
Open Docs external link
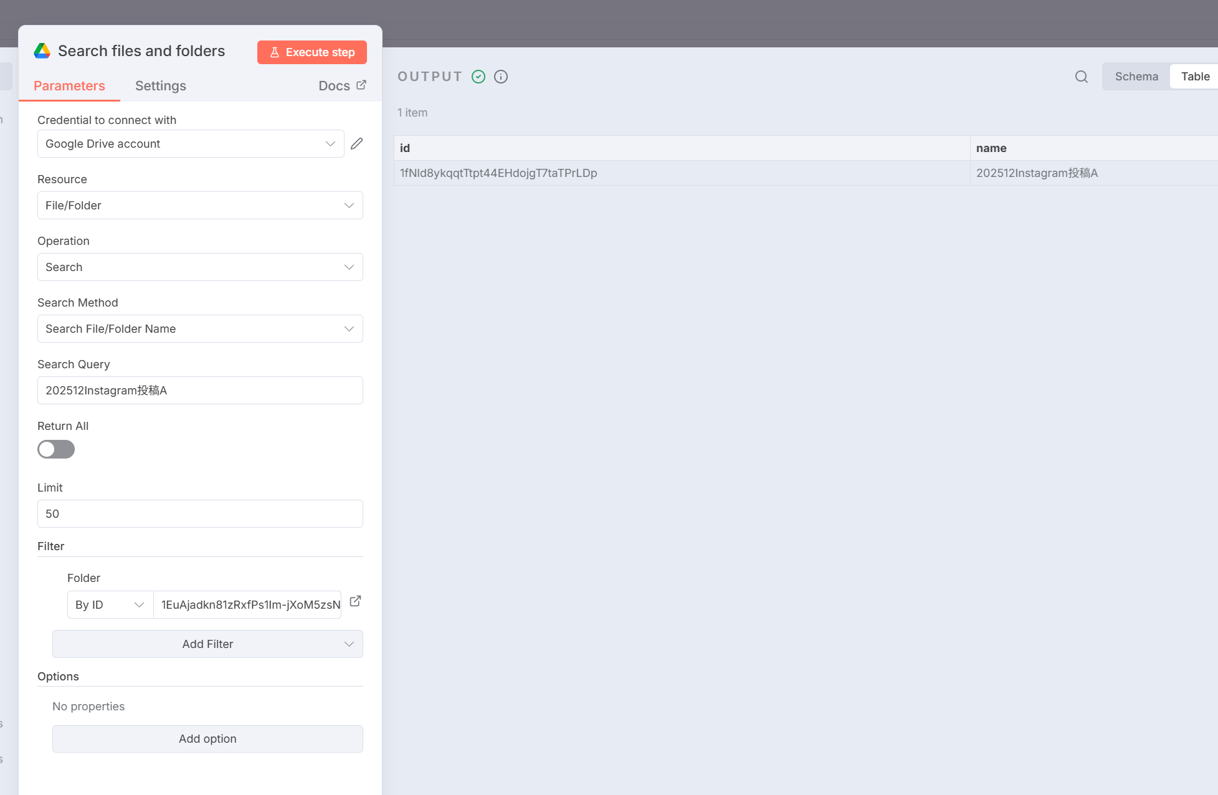[342, 86]
